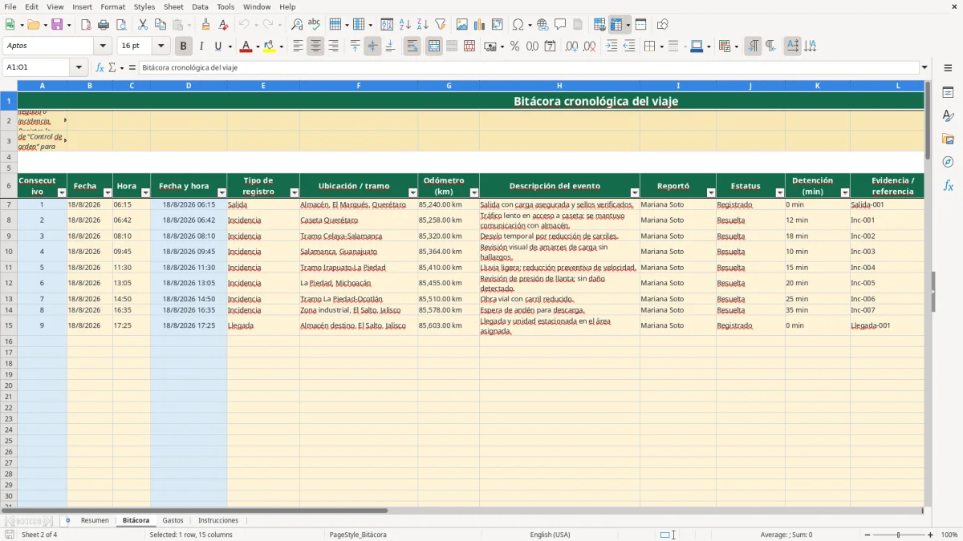
Task: Open filter dropdown on Fecha column
Action: point(107,192)
